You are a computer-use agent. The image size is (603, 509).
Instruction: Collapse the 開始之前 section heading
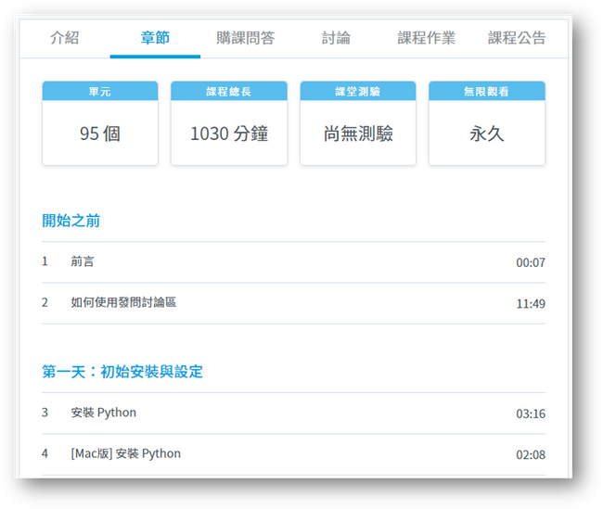tap(71, 221)
